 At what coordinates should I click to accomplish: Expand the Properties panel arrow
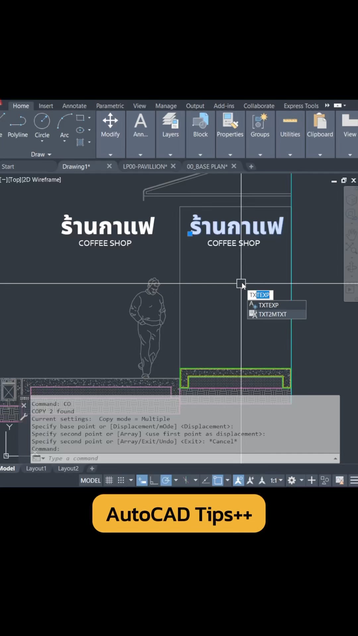230,155
